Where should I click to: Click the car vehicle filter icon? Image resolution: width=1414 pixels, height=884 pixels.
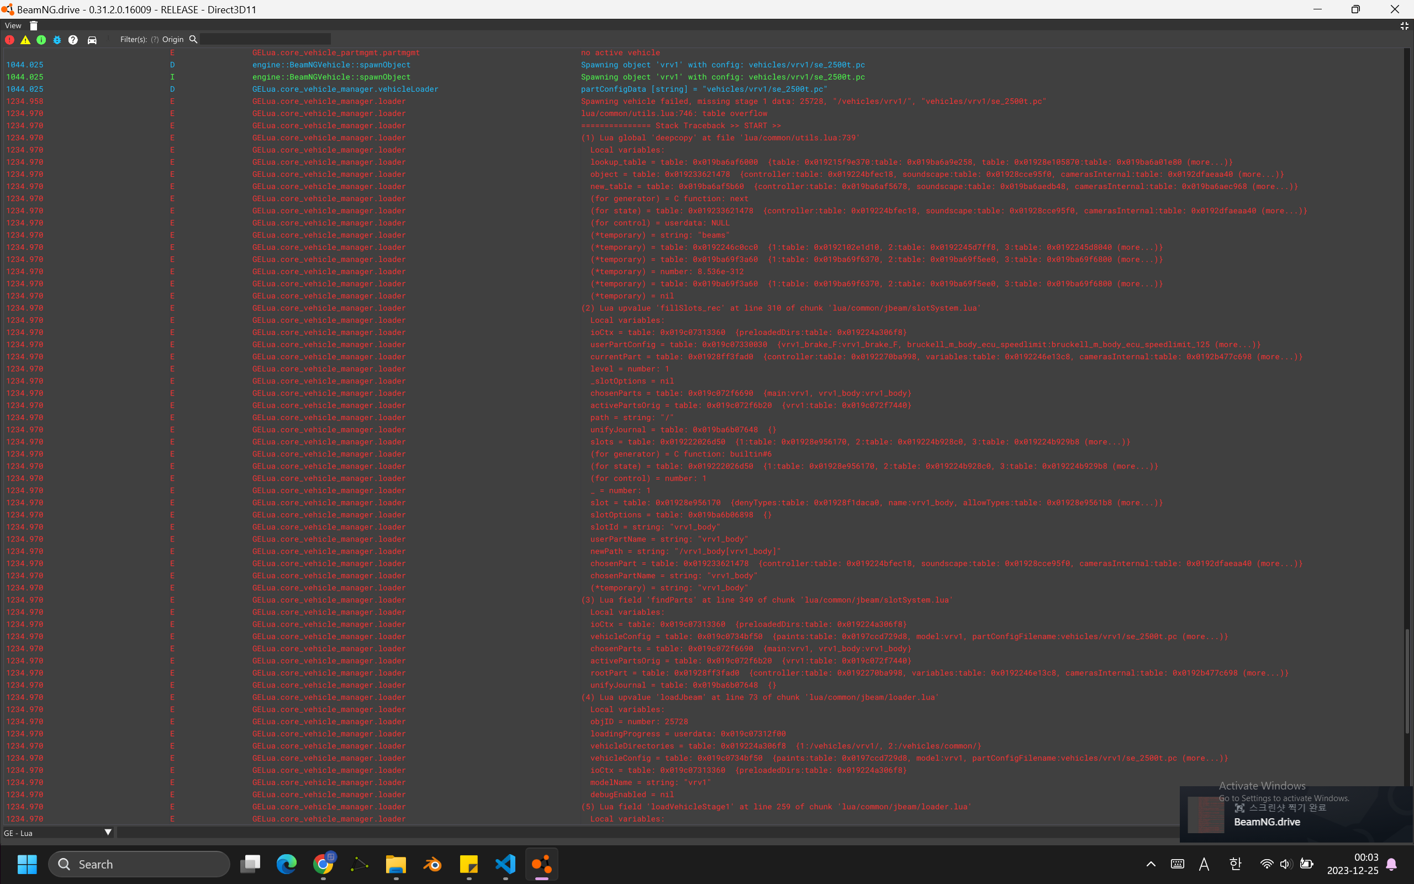point(92,40)
